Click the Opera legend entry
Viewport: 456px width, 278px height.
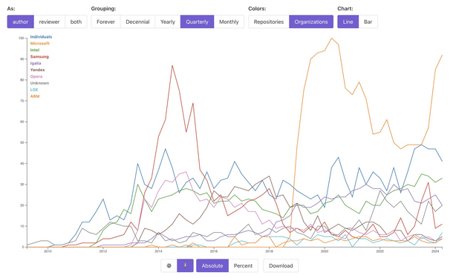point(36,76)
